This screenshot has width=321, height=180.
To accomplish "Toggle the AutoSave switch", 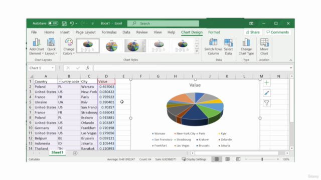I will pos(53,23).
